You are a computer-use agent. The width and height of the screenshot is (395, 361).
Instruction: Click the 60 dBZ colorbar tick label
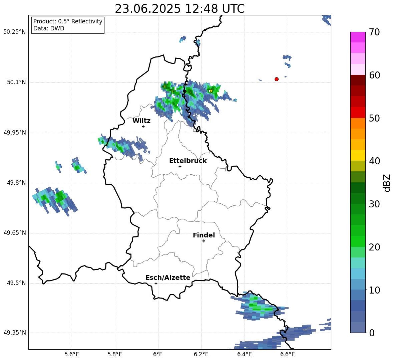[374, 75]
